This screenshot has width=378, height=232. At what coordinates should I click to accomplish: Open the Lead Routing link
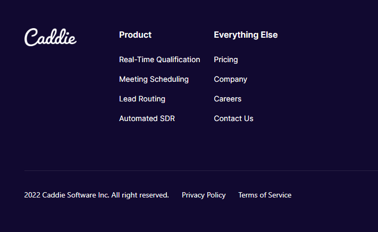(x=142, y=99)
